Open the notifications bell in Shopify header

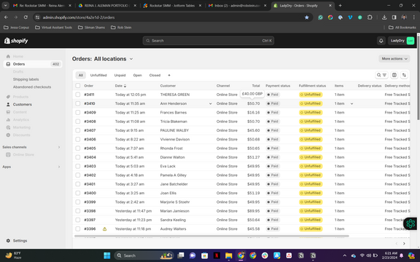click(381, 41)
